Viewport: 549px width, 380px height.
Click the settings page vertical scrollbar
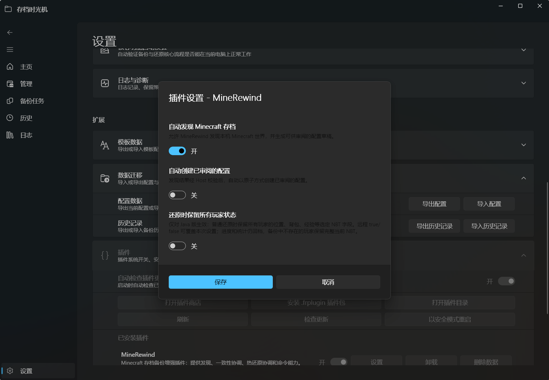[x=547, y=248]
